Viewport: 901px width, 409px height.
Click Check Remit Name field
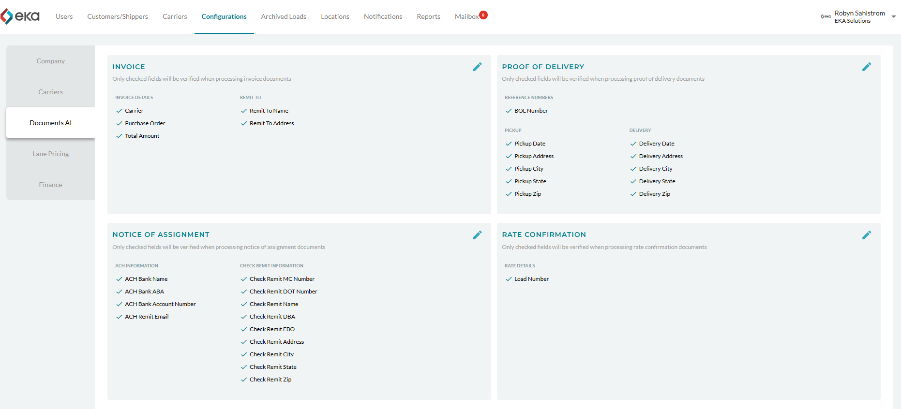(x=270, y=304)
